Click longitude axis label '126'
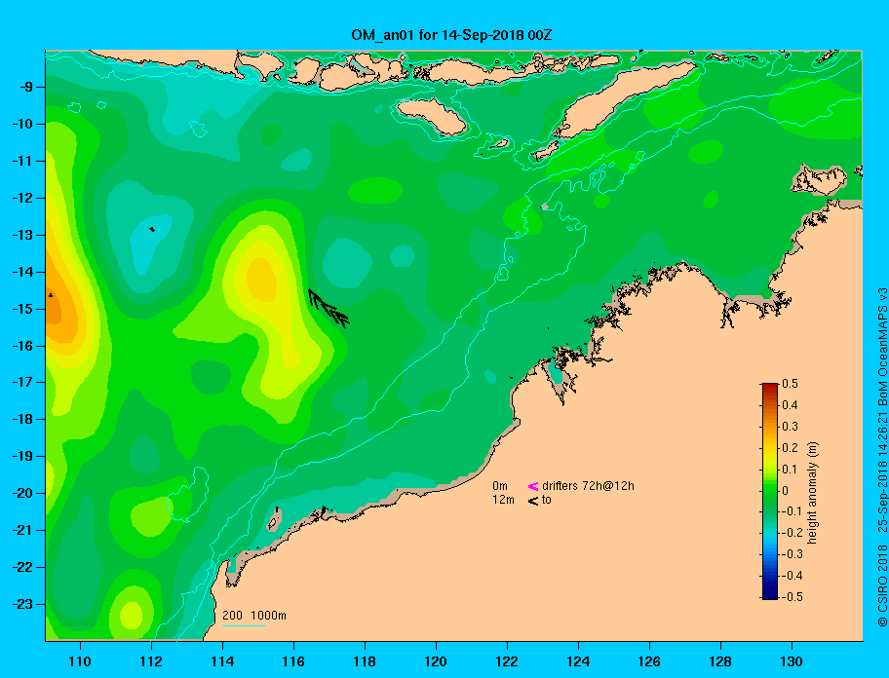Viewport: 889px width, 678px height. click(x=649, y=661)
